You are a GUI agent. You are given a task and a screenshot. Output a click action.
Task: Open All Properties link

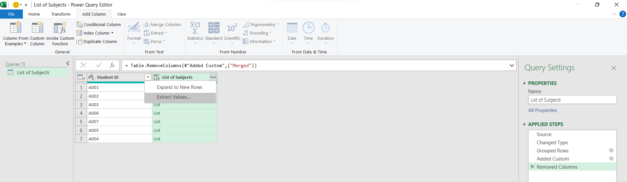[542, 110]
